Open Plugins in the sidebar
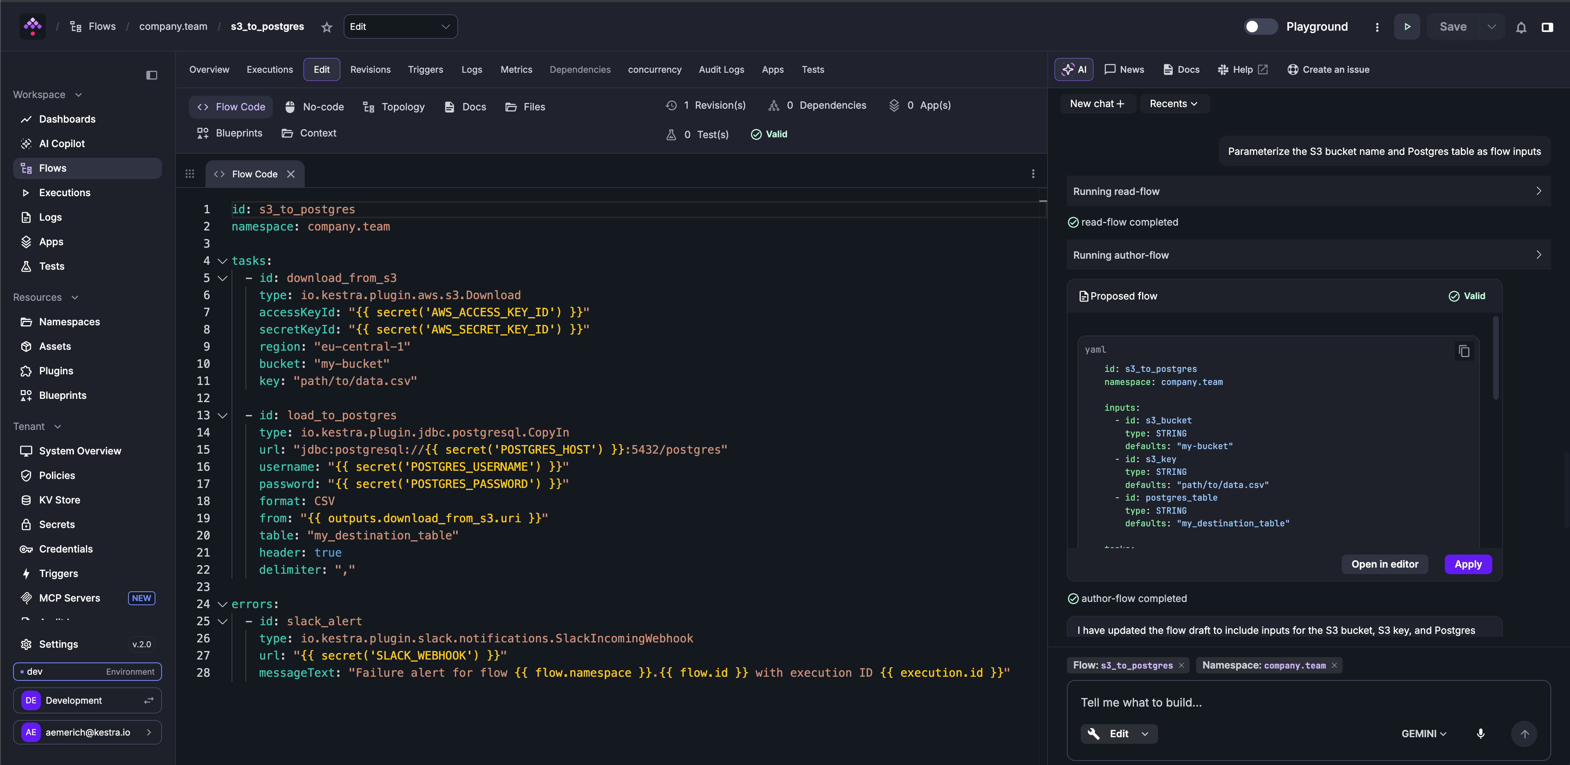 tap(87, 370)
